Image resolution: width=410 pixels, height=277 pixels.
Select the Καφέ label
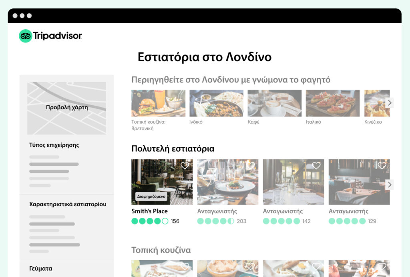pyautogui.click(x=253, y=122)
